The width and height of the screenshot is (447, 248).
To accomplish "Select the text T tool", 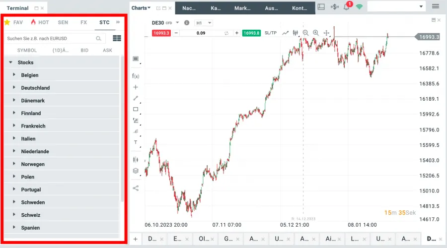I will pos(136,142).
